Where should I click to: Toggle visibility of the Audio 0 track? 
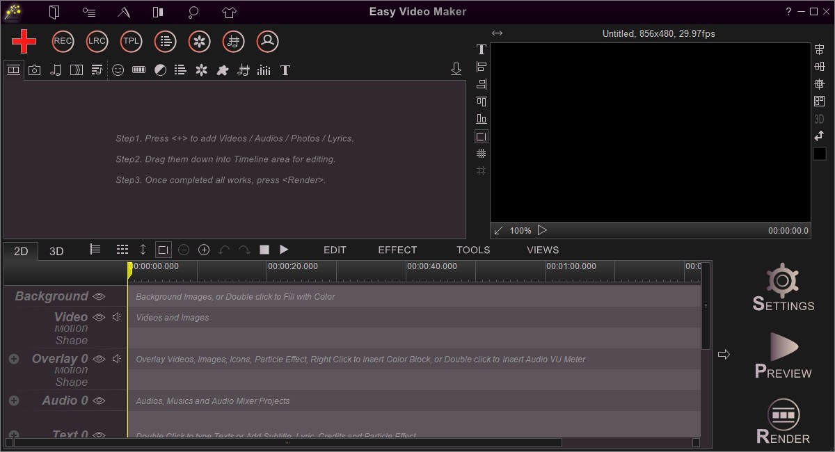[98, 401]
